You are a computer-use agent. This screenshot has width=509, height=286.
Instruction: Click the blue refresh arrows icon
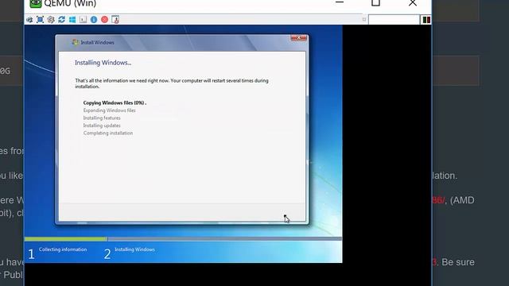pyautogui.click(x=62, y=20)
